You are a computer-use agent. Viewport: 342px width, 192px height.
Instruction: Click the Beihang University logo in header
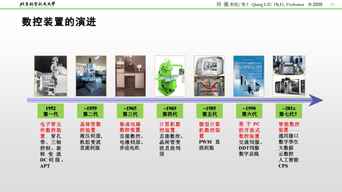tap(37, 4)
